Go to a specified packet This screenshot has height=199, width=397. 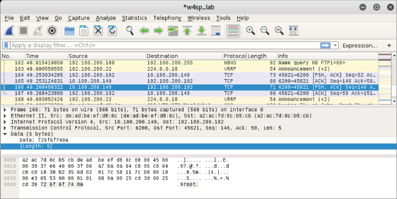[173, 31]
